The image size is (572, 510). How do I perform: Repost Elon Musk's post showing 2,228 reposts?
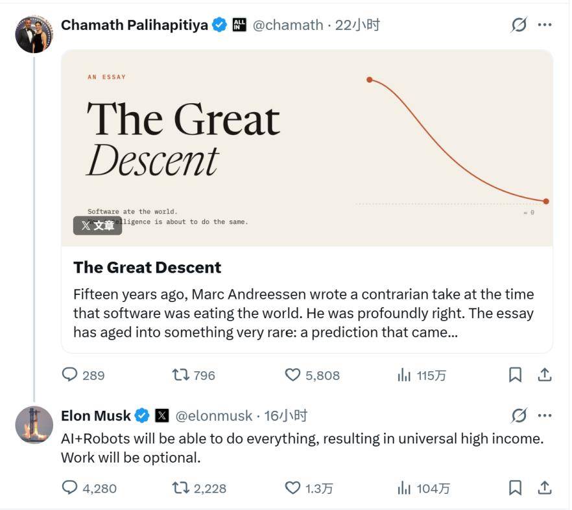[x=199, y=488]
